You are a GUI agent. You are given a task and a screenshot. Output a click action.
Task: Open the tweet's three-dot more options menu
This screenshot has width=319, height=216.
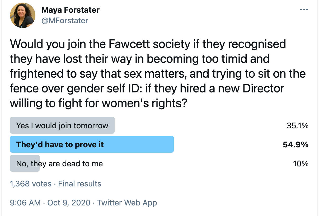[304, 10]
